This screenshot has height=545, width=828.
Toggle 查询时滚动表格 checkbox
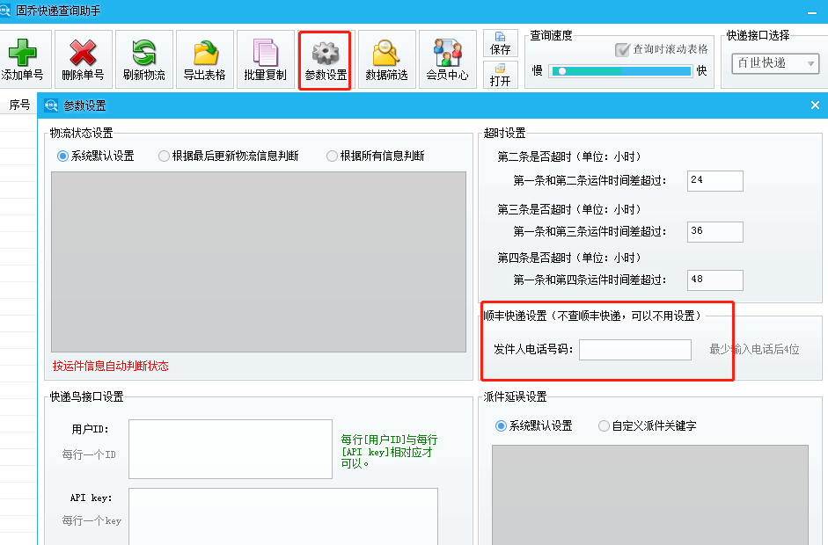[623, 50]
